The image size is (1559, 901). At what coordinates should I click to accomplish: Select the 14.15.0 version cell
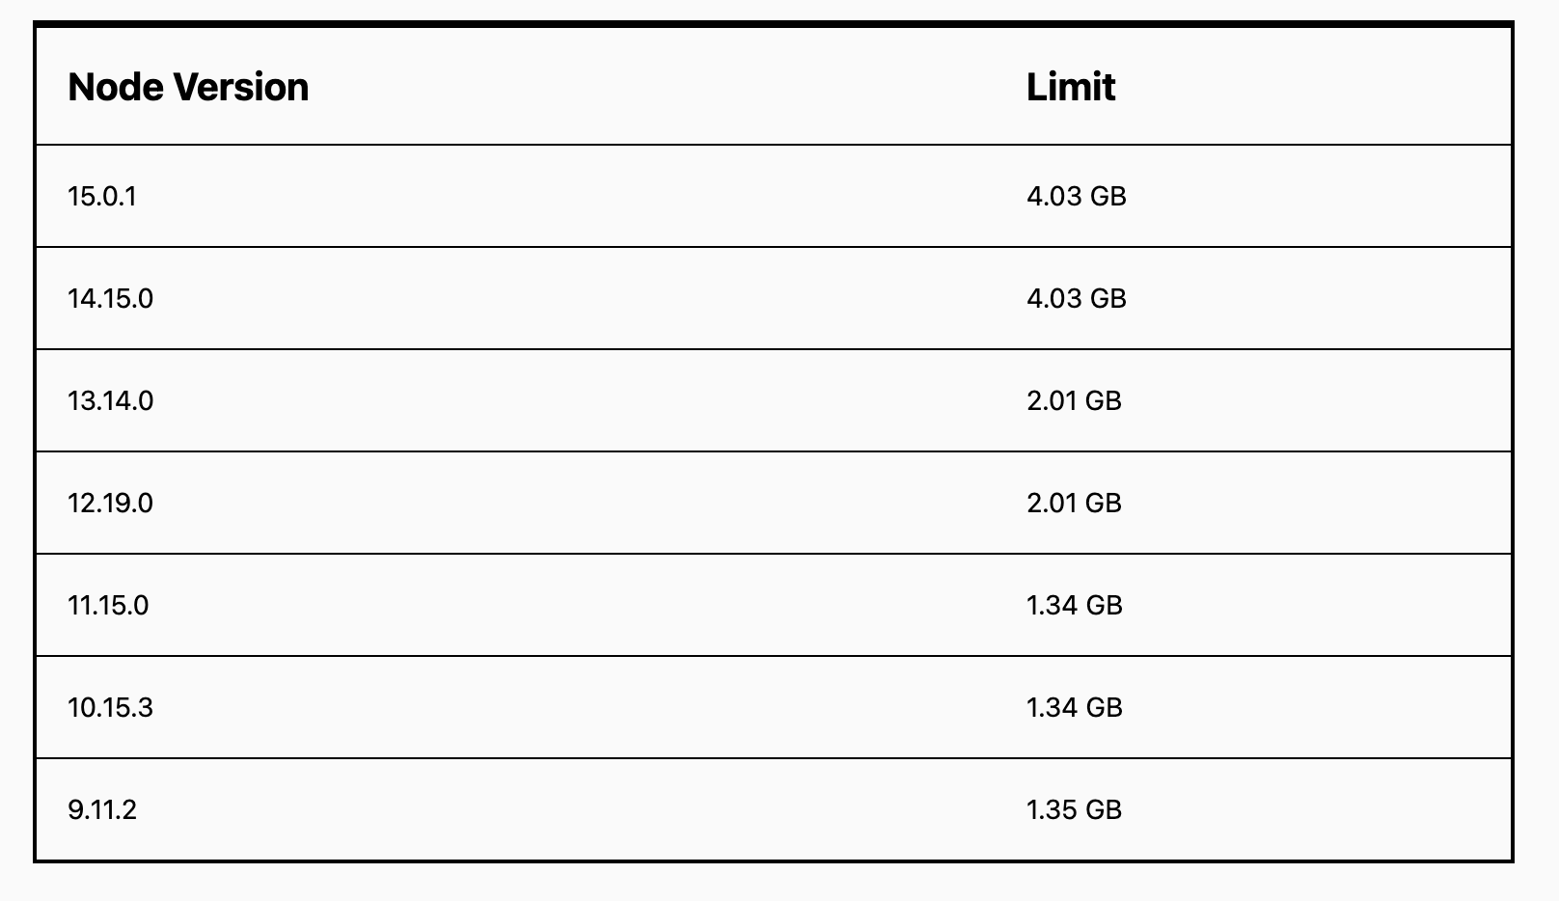pos(110,299)
